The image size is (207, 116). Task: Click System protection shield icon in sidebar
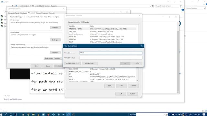2,23
